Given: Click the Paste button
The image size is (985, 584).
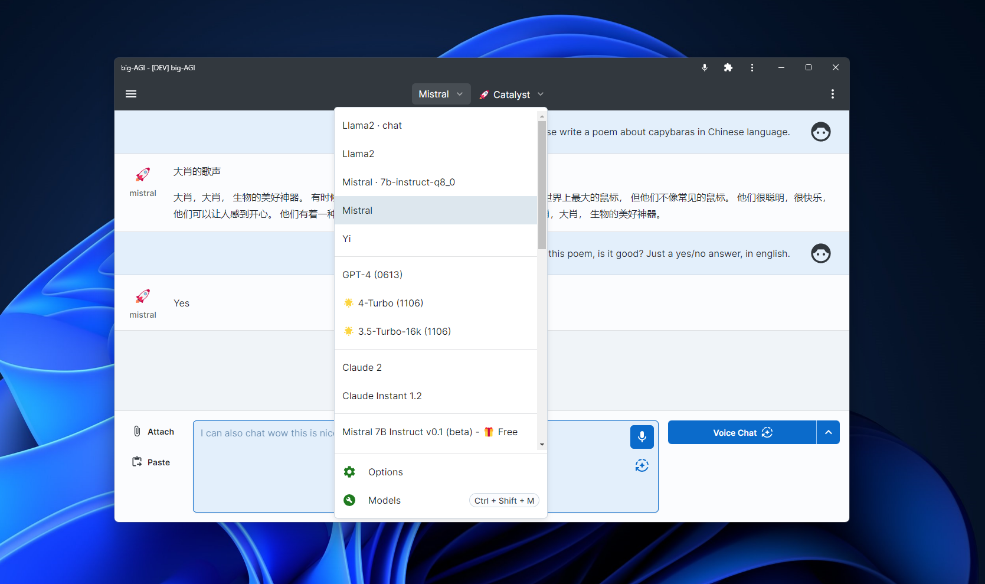Looking at the screenshot, I should click(151, 462).
